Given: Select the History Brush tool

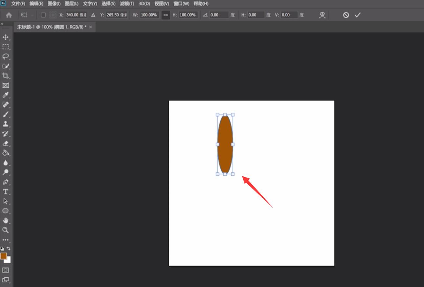Looking at the screenshot, I should pos(6,134).
